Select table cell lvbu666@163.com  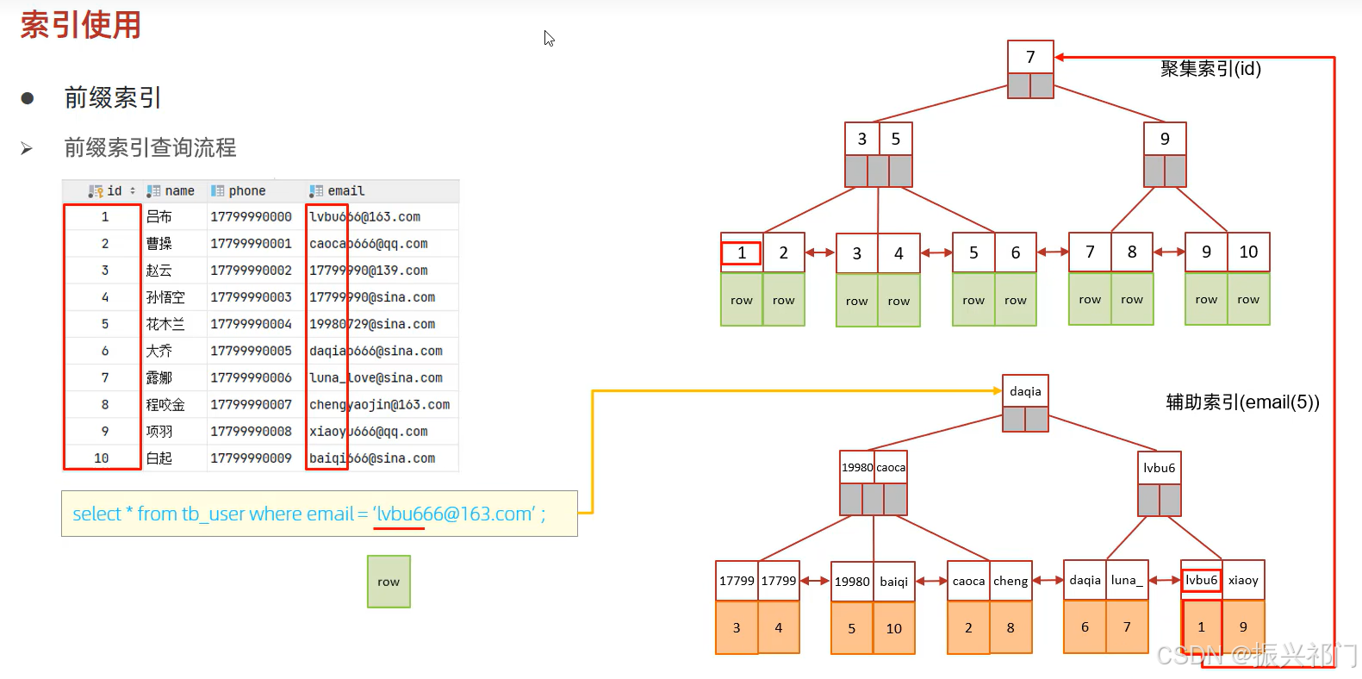pos(365,217)
